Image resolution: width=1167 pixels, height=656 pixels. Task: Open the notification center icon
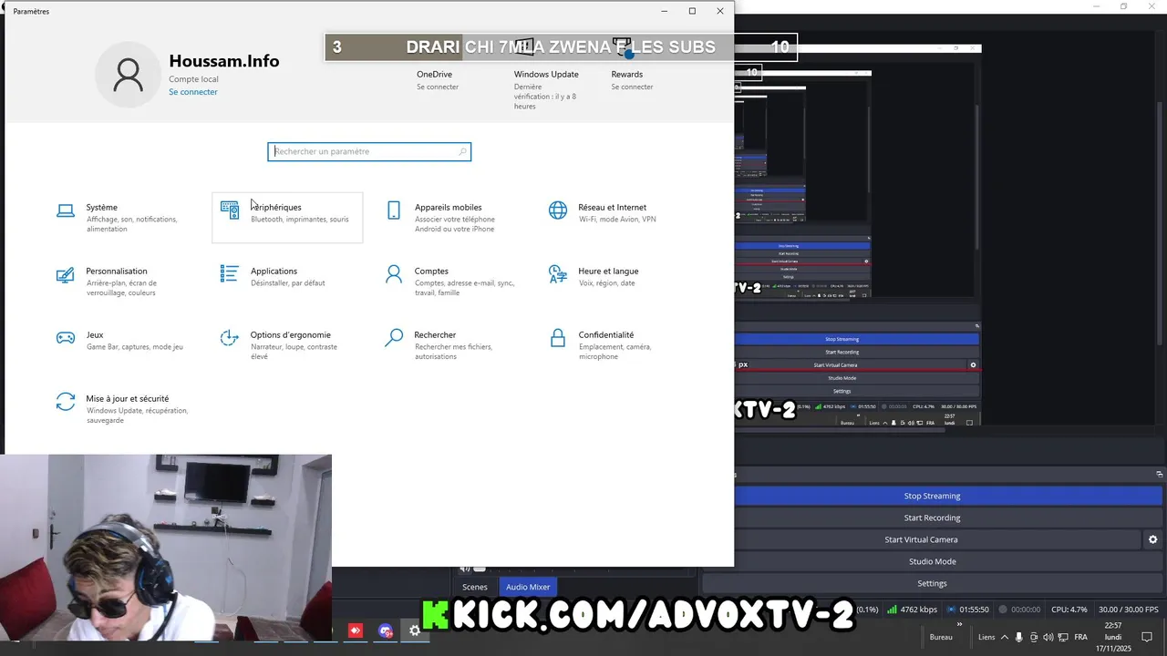click(1147, 637)
